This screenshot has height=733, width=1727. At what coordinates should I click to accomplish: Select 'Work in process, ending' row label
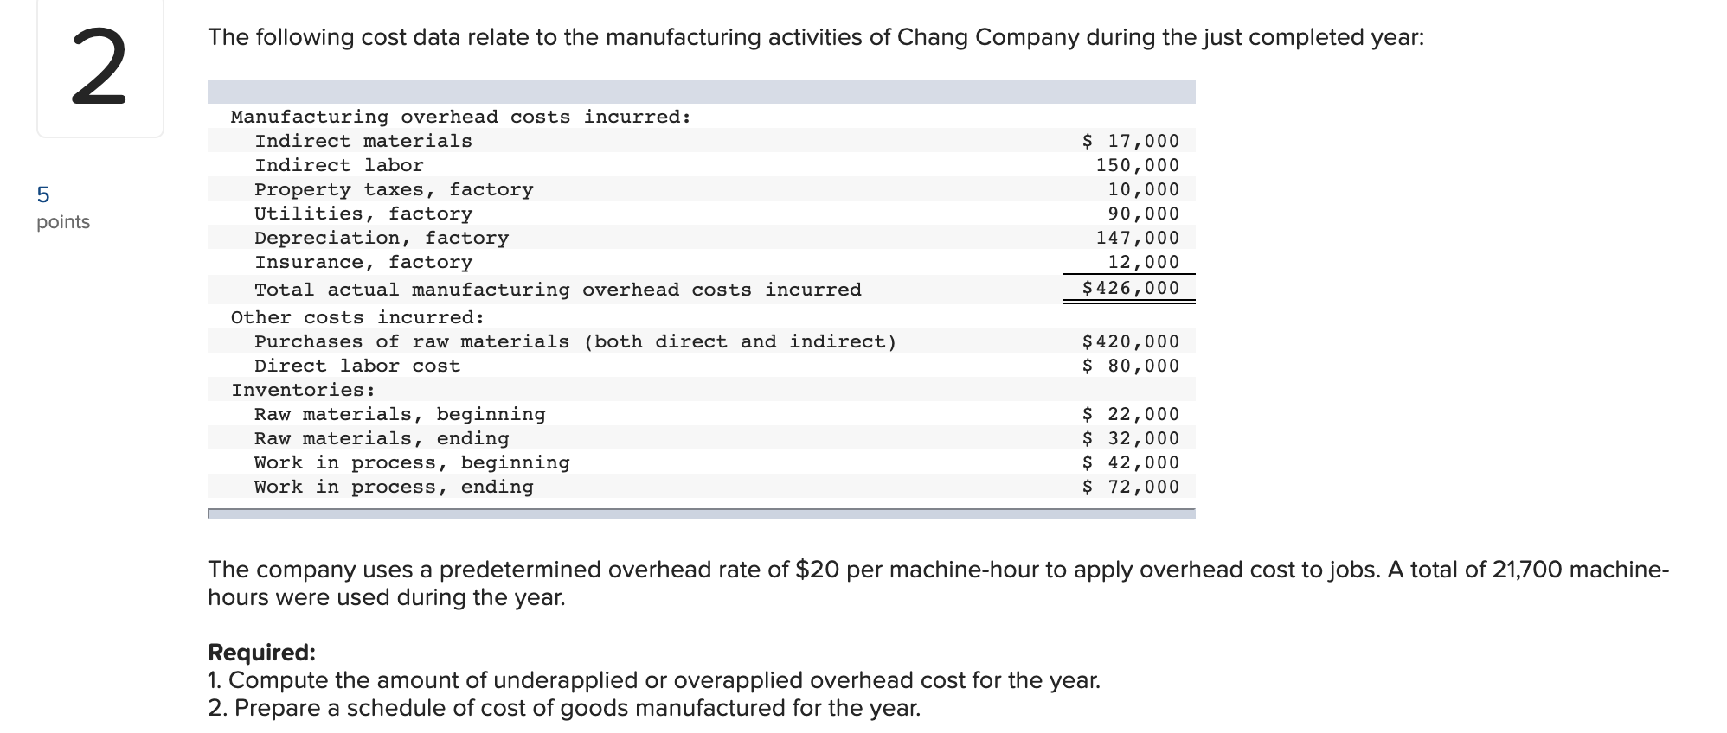[x=394, y=487]
